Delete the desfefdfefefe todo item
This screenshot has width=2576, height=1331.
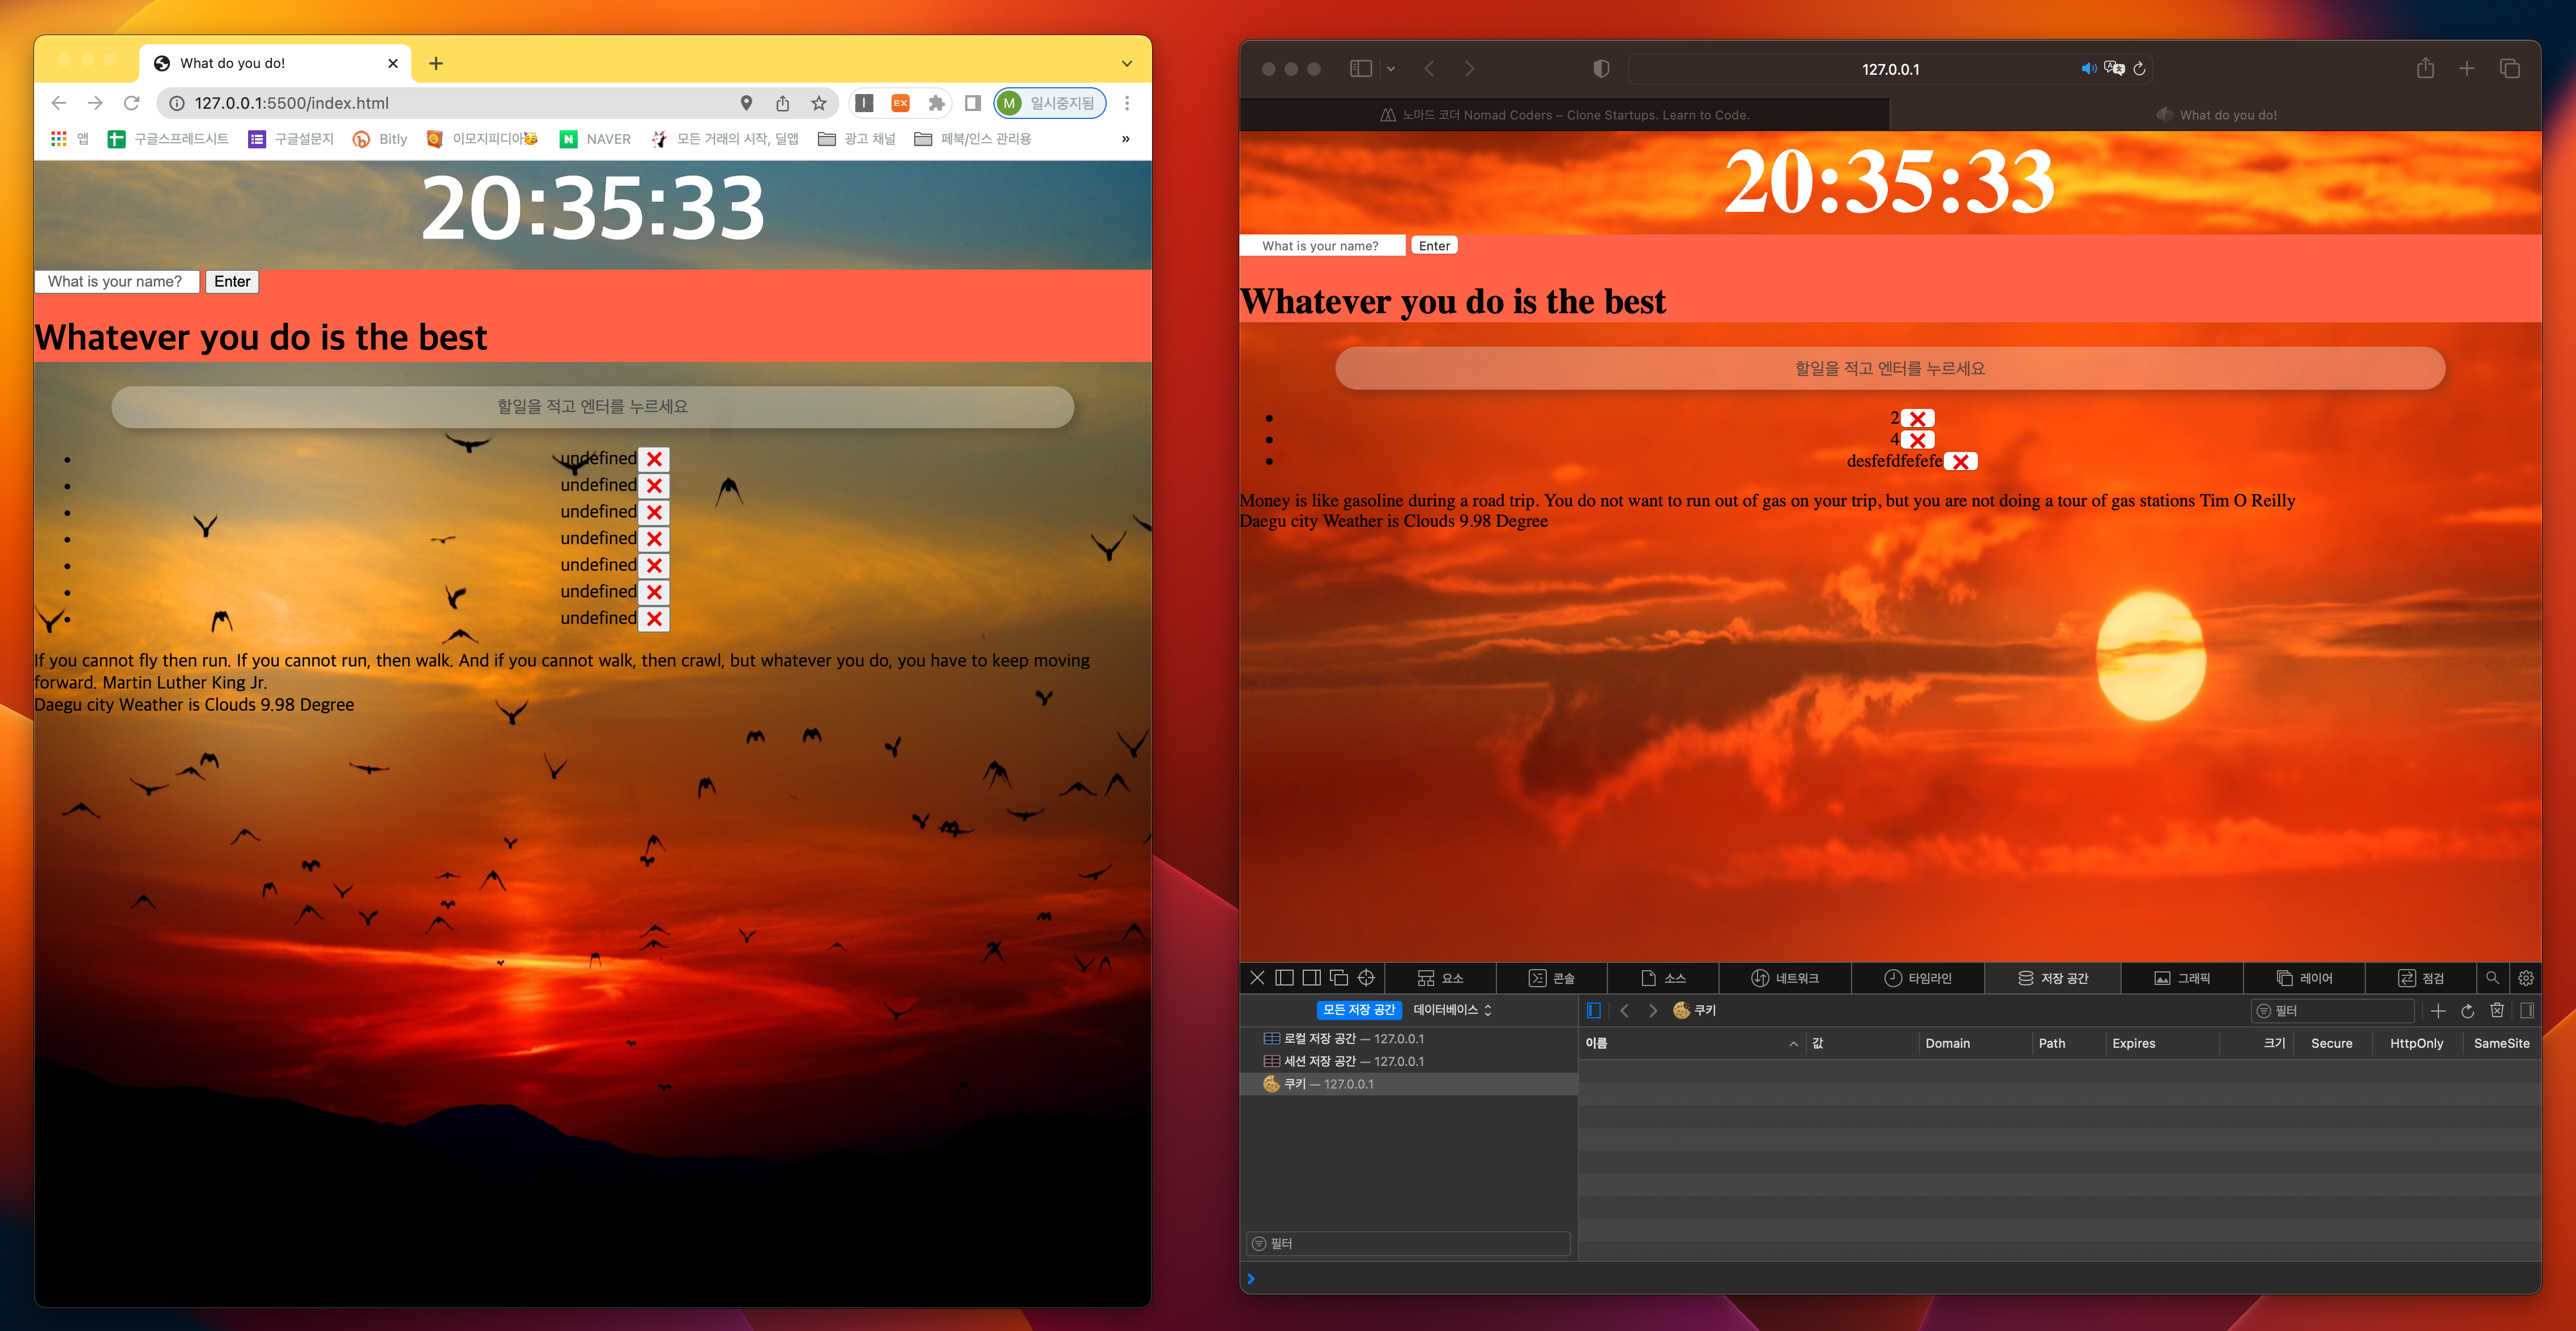click(1961, 462)
